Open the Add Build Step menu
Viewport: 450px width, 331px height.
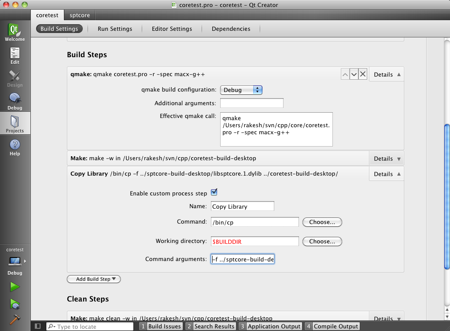pos(94,279)
